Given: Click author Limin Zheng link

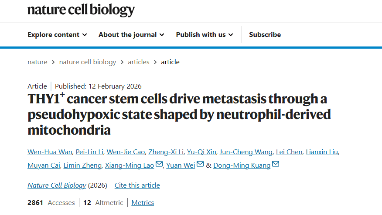Looking at the screenshot, I should coord(83,165).
